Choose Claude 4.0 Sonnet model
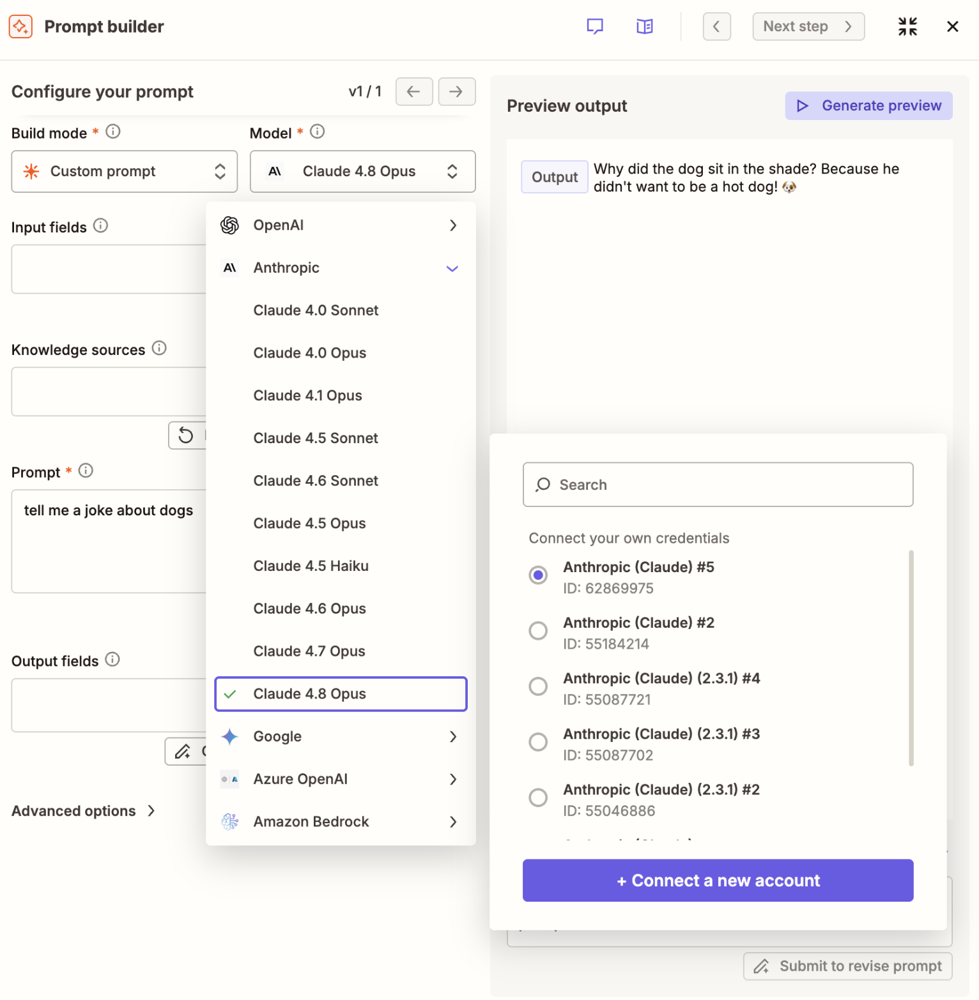This screenshot has width=979, height=1000. [x=341, y=310]
